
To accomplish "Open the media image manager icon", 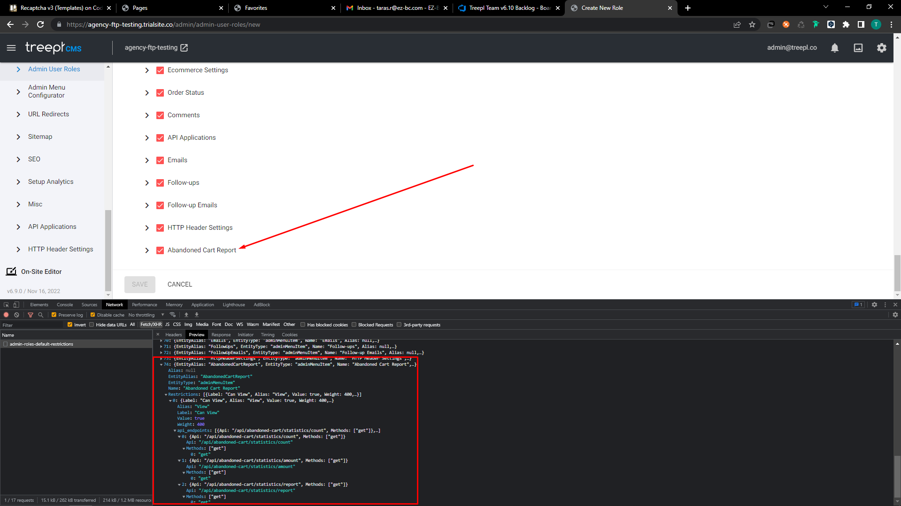I will click(x=858, y=48).
